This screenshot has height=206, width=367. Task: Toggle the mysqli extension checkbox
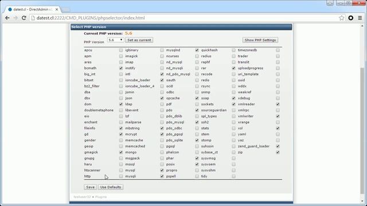[x=162, y=176]
